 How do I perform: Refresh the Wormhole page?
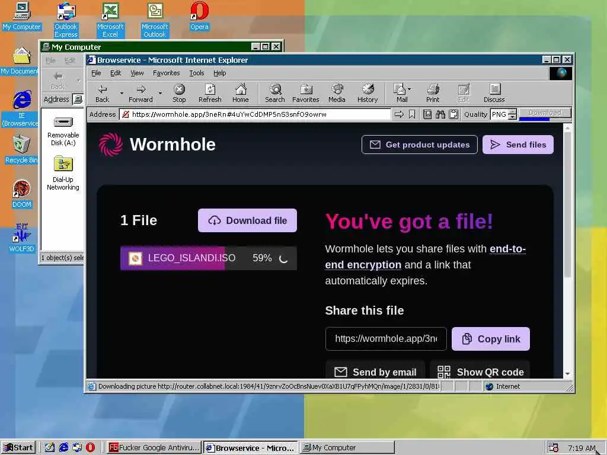click(210, 94)
